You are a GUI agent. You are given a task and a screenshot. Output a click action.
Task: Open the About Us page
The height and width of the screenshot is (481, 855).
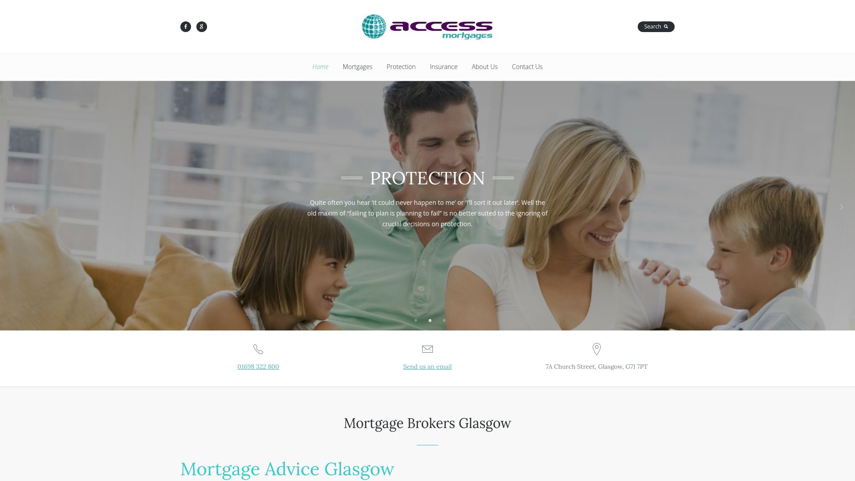[x=484, y=66]
